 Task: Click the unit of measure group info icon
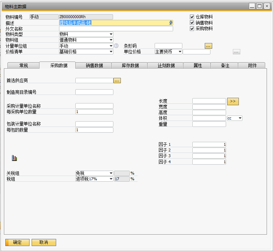[116, 46]
